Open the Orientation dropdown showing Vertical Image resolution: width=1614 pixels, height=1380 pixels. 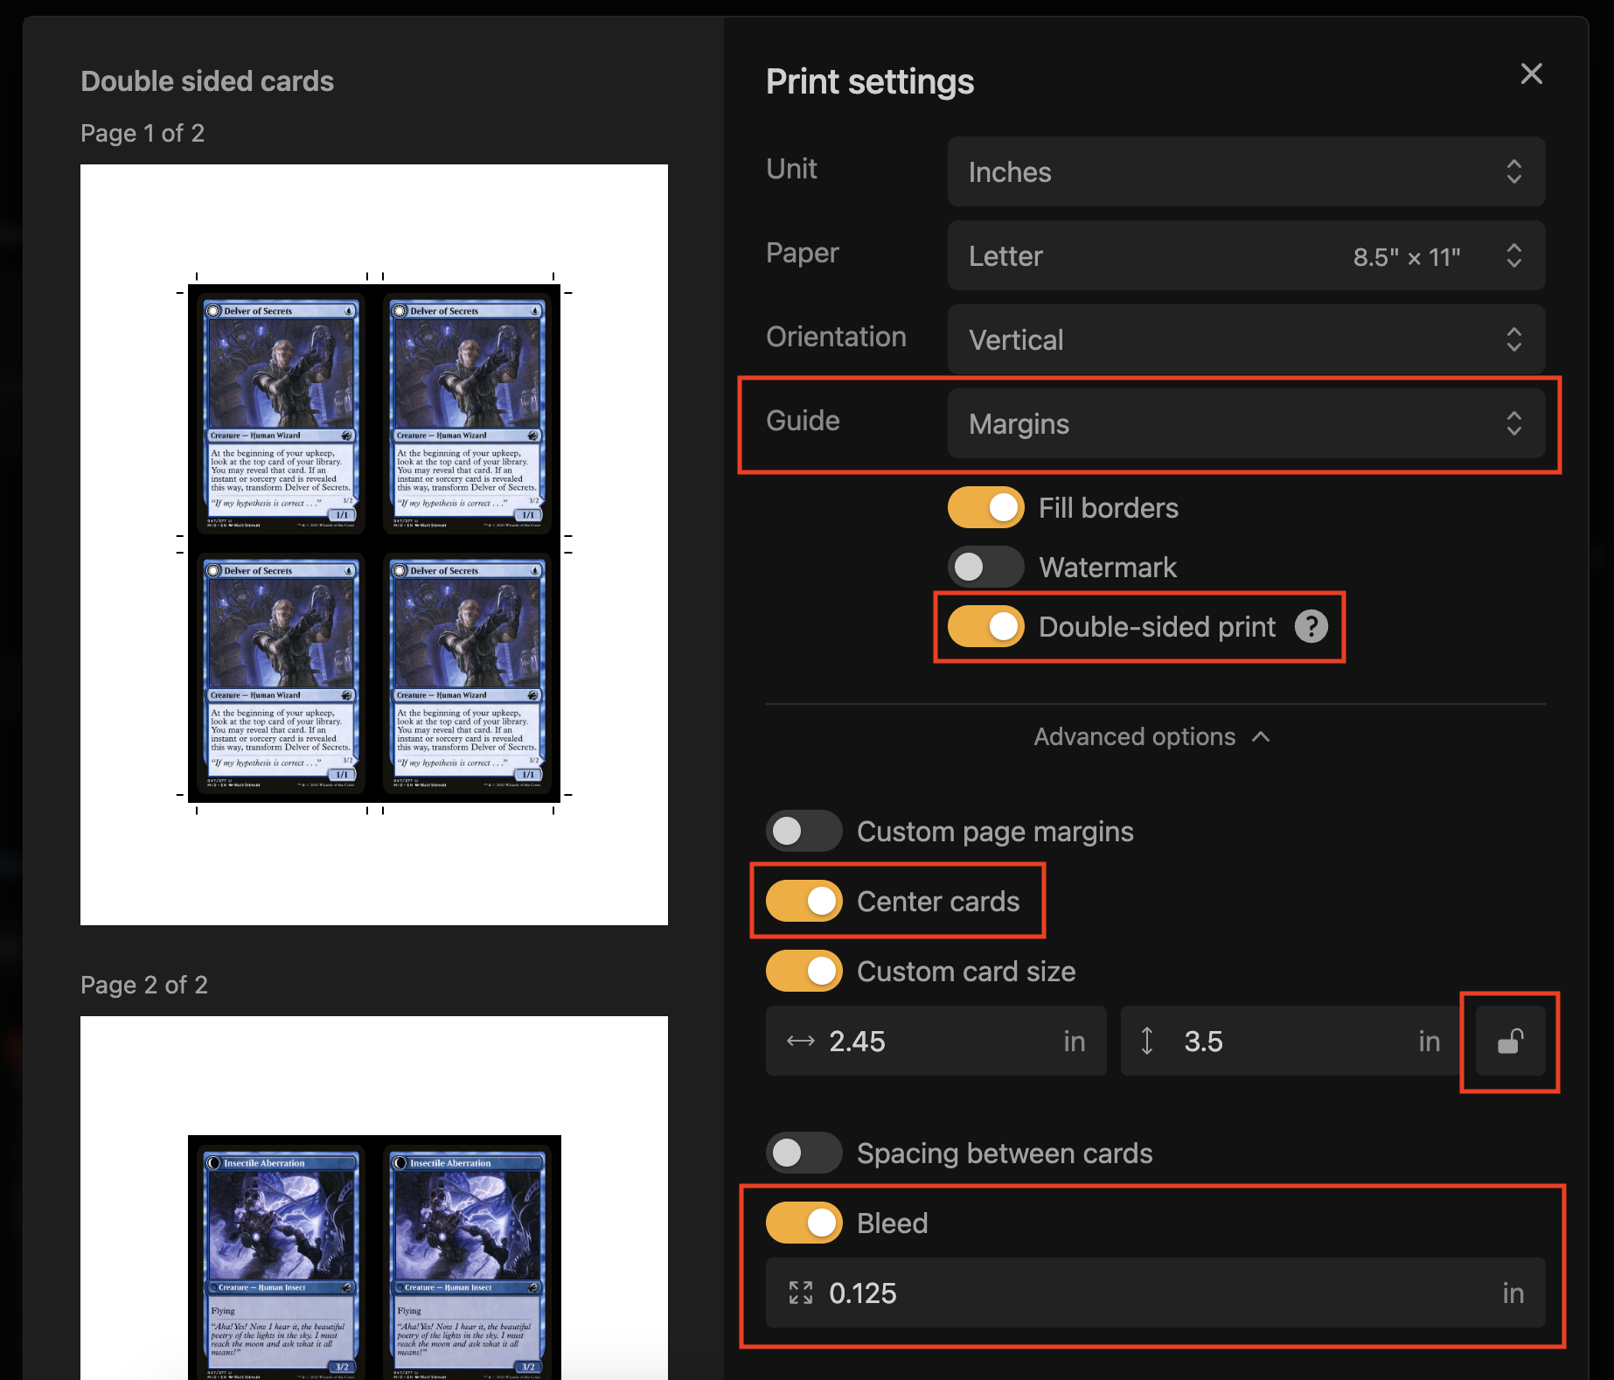coord(1246,339)
